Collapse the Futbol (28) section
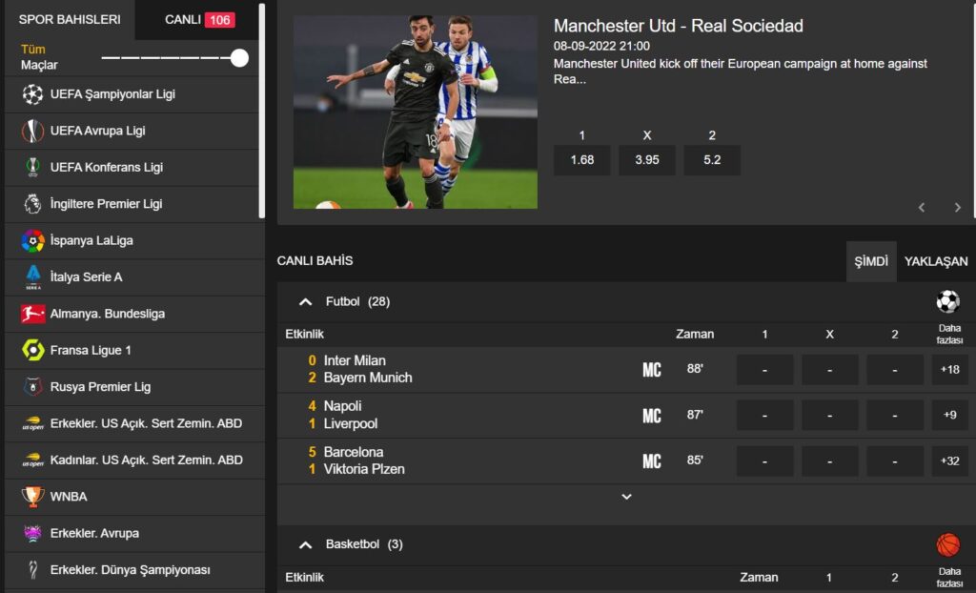The image size is (976, 593). [x=305, y=302]
